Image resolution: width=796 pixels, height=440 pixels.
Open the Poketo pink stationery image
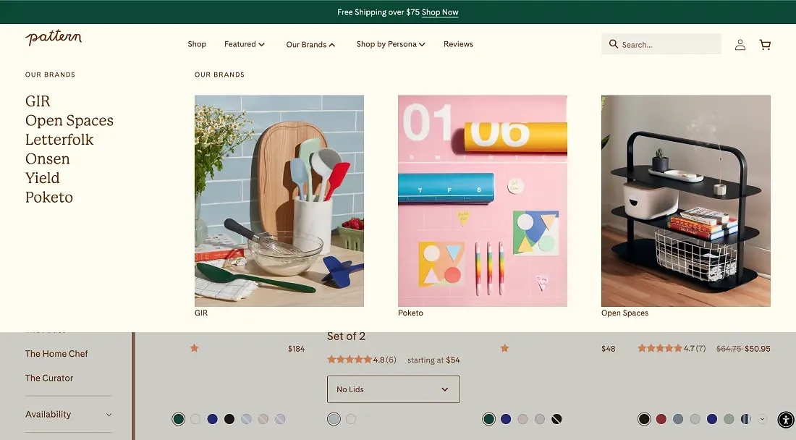[x=482, y=200]
